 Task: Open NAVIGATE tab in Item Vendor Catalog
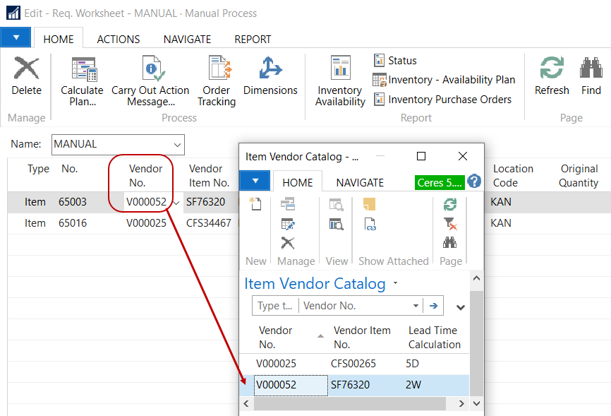[360, 182]
